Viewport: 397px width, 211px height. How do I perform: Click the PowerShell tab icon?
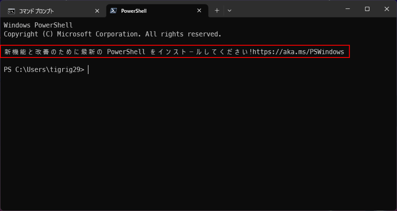pyautogui.click(x=114, y=11)
